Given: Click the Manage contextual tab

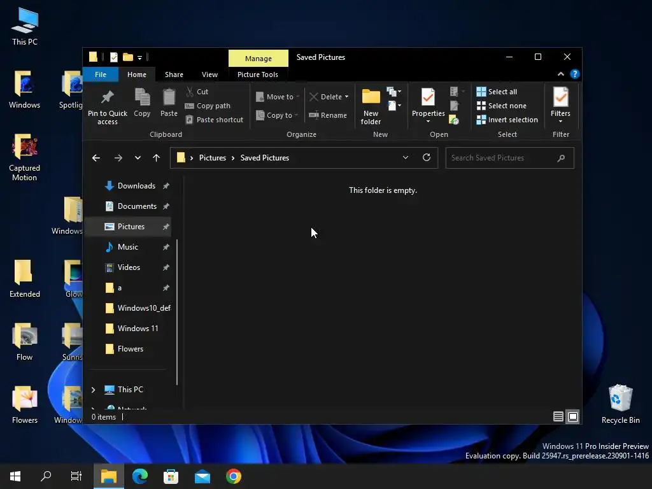Looking at the screenshot, I should [259, 59].
